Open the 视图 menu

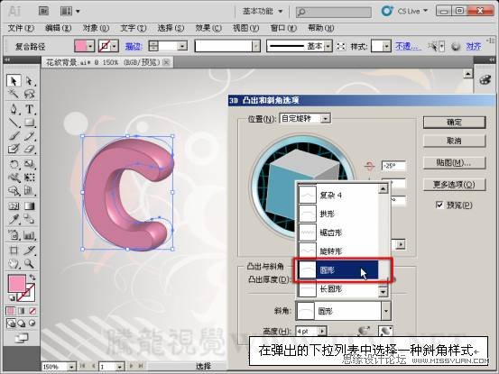click(x=245, y=28)
